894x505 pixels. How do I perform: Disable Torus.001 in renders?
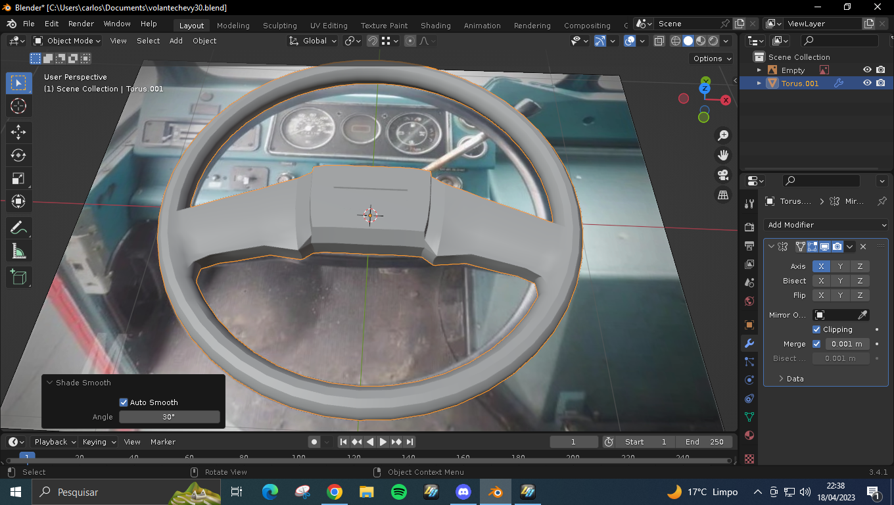click(x=881, y=83)
